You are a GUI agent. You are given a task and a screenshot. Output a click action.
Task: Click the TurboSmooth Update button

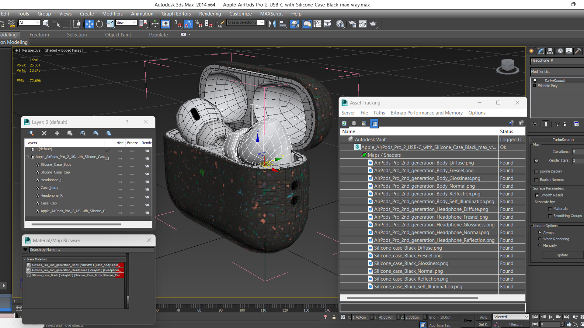click(x=562, y=255)
